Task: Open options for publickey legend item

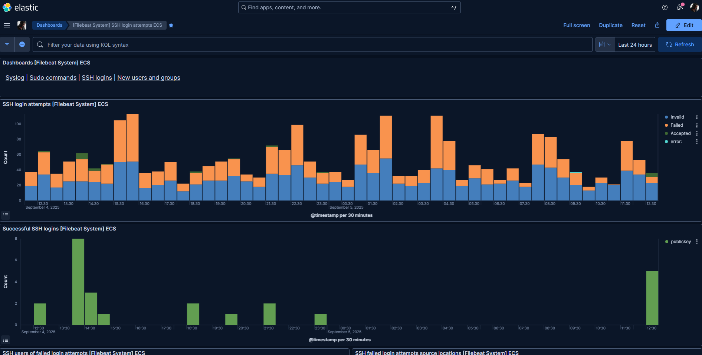Action: click(696, 242)
